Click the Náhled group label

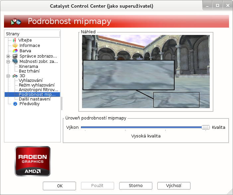tap(88, 32)
